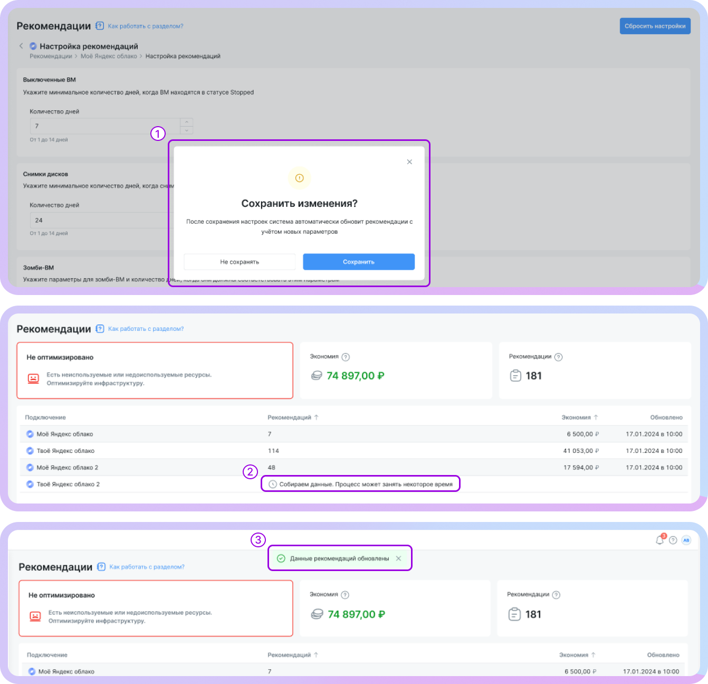The height and width of the screenshot is (684, 708).
Task: Select the Моё Яндекс облако 2 connection
Action: 67,468
